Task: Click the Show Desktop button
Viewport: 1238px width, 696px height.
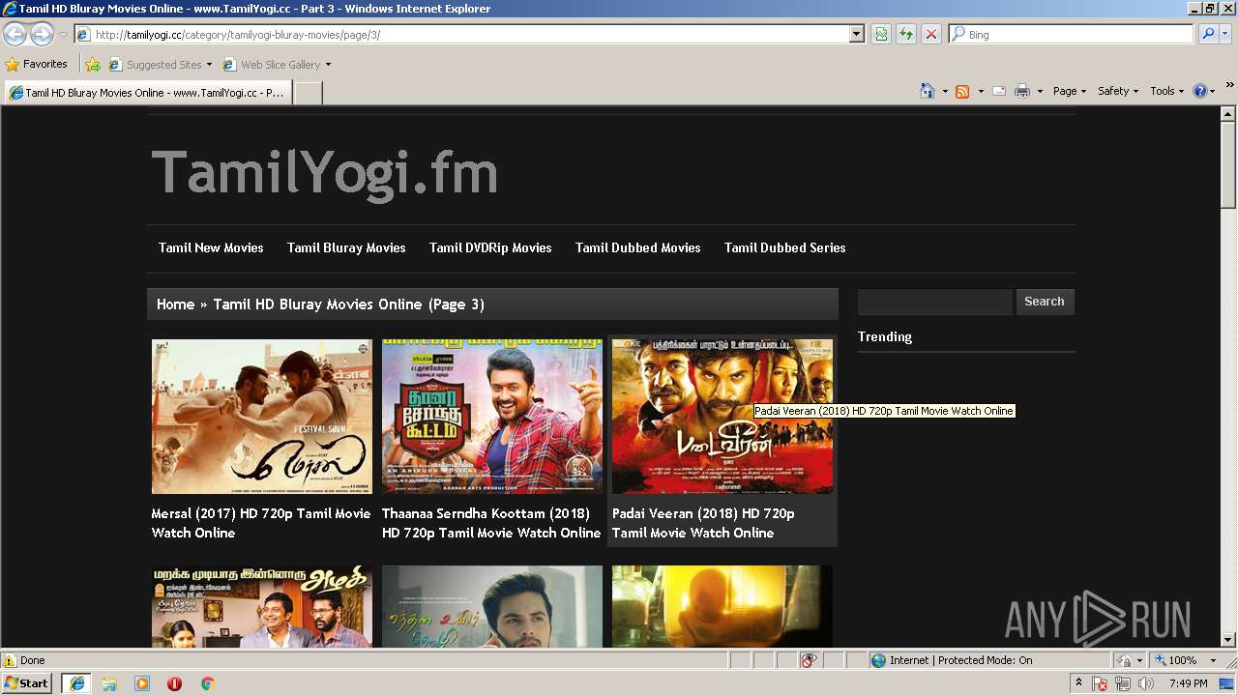Action: point(1226,683)
